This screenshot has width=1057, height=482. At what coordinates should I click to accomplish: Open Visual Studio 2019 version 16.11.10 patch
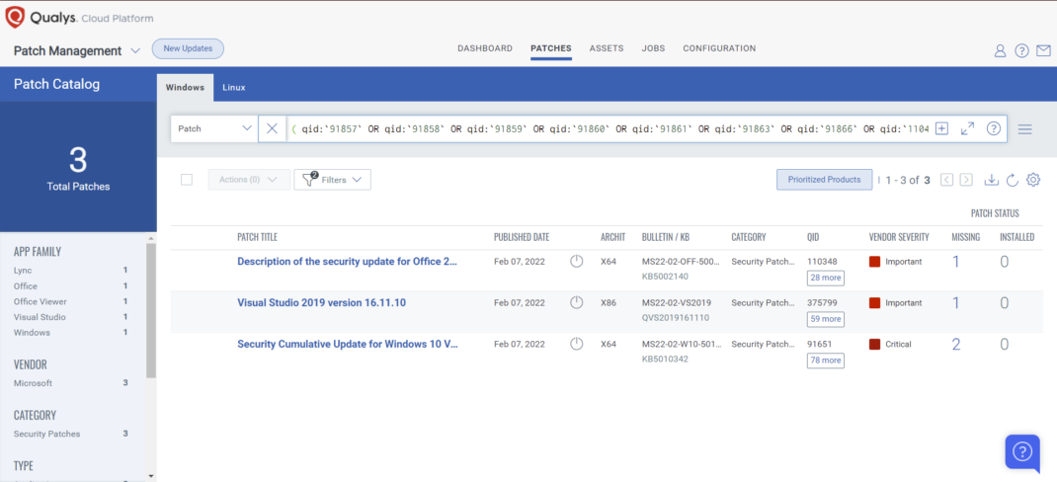(x=322, y=302)
